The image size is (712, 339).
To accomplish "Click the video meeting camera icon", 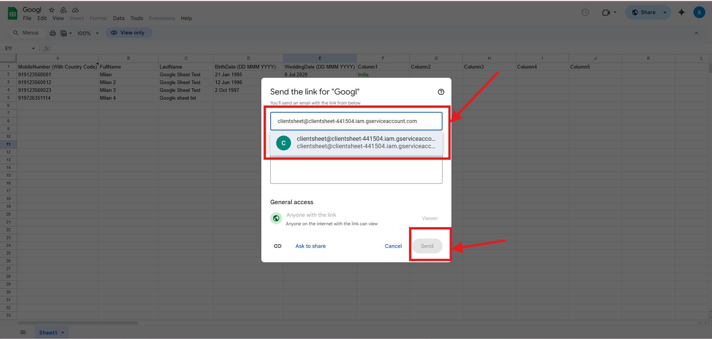I will (x=606, y=13).
